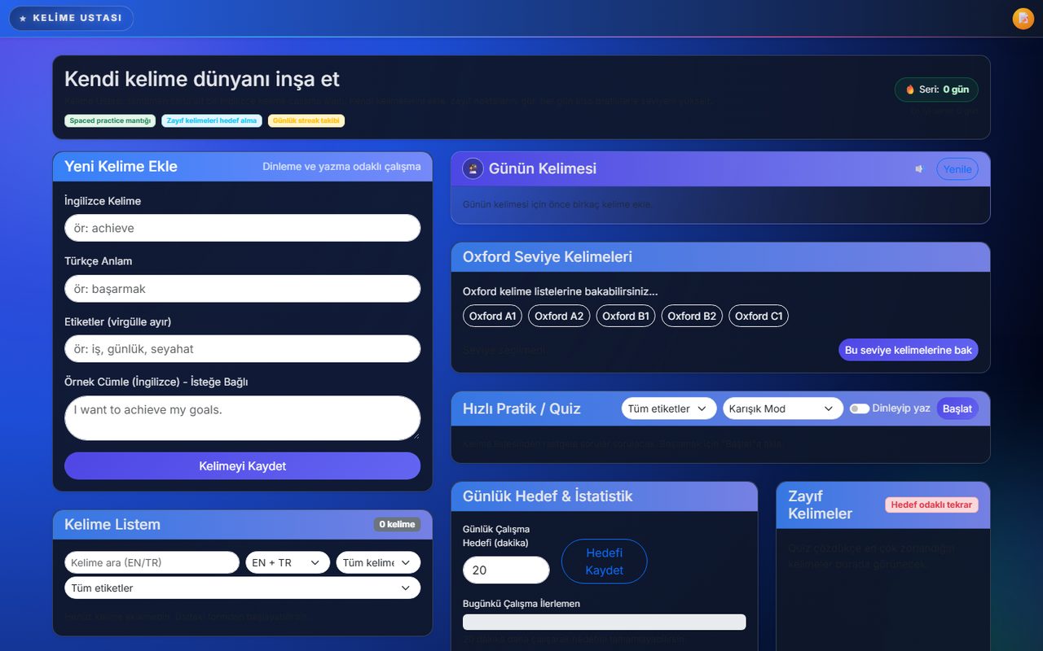
Task: Open Tüm etiketler dropdown in Kelime Listem
Action: 243,588
